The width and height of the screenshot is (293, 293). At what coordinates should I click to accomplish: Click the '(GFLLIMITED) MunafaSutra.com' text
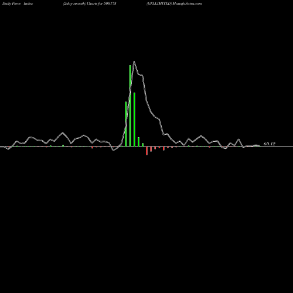coord(174,4)
